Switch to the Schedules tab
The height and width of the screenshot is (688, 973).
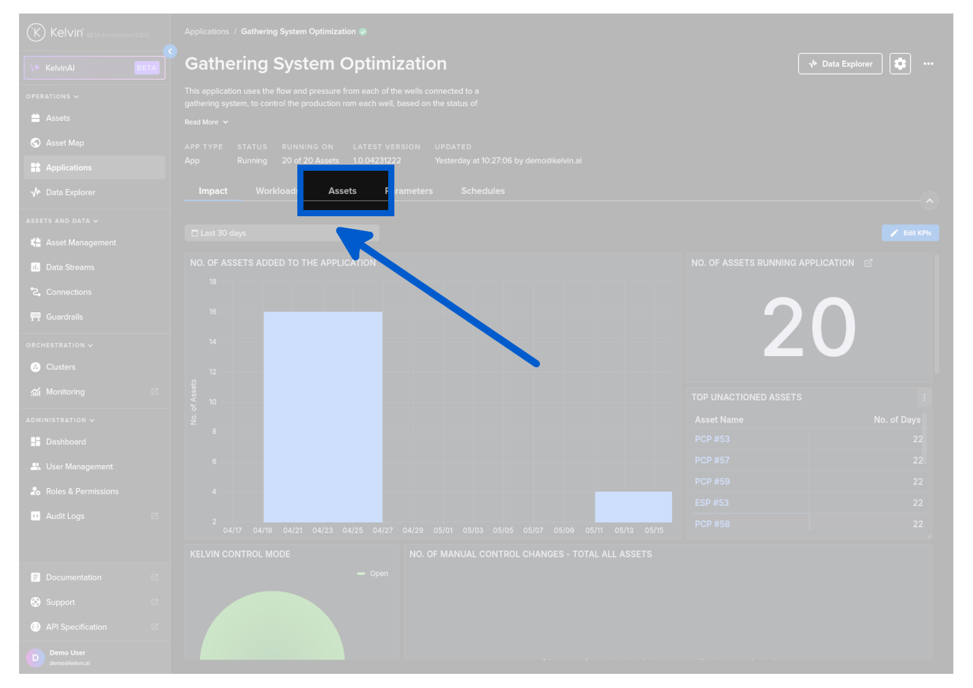pos(483,191)
